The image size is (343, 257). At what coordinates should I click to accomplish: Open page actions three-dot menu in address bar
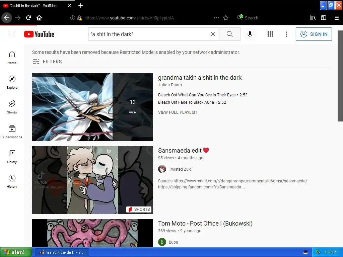tap(216, 18)
